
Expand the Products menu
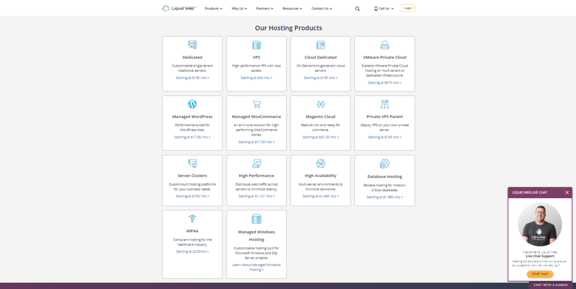tap(213, 8)
